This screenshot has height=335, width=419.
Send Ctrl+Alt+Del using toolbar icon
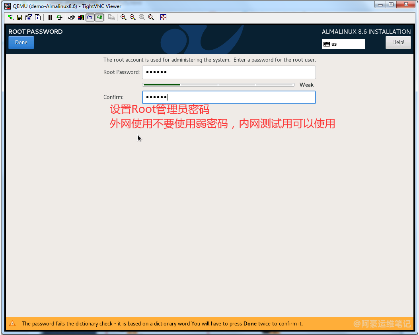point(71,17)
